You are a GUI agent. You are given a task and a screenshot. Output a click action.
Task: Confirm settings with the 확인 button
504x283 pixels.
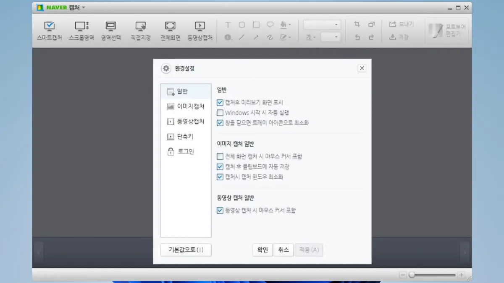(x=262, y=249)
